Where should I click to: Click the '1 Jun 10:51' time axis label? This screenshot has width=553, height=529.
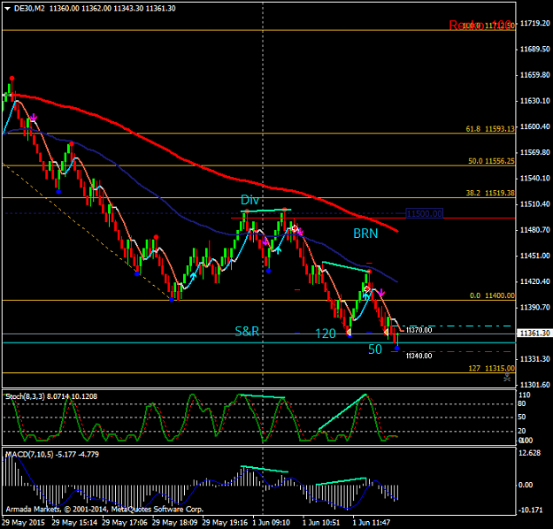pos(321,523)
